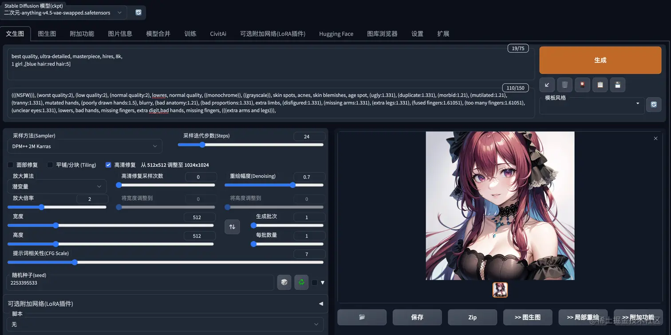This screenshot has height=335, width=671.
Task: Refresh the checkpoint model list
Action: tap(138, 13)
